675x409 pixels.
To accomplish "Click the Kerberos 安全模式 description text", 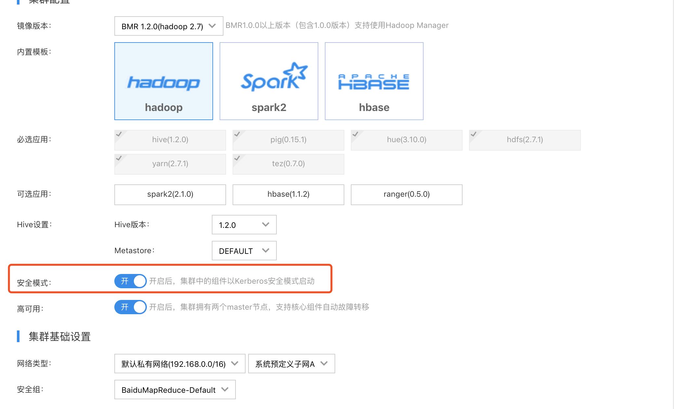I will click(232, 281).
